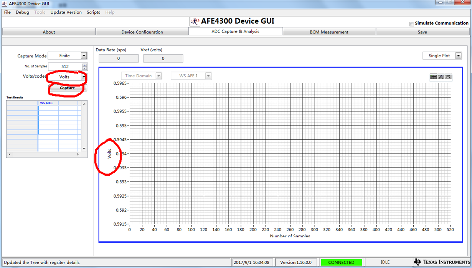Click Test Results scrollbar up arrow

84,104
